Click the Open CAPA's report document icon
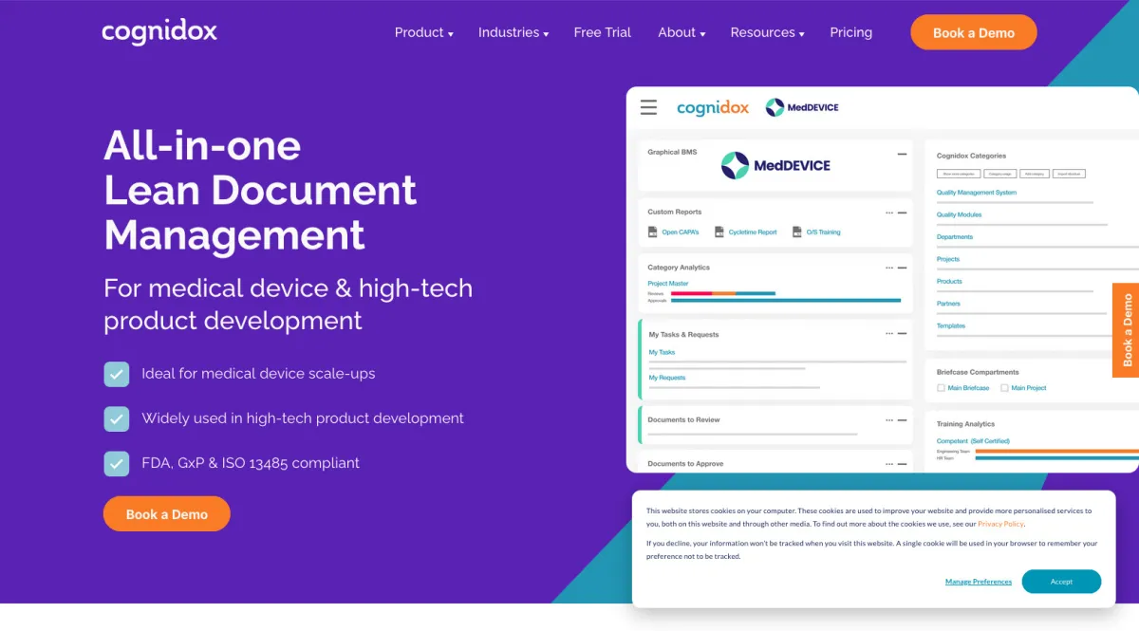1139x631 pixels. 652,232
